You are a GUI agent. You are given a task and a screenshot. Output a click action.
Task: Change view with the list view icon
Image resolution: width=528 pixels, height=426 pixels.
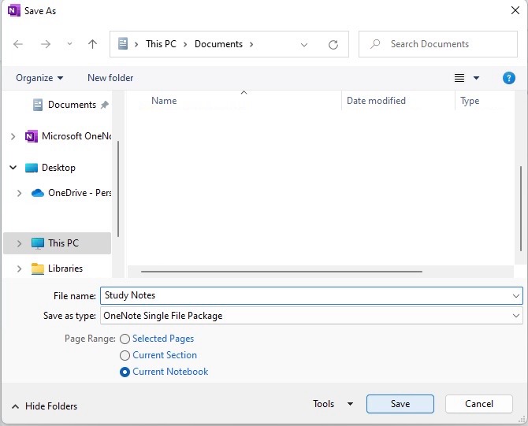tap(459, 78)
